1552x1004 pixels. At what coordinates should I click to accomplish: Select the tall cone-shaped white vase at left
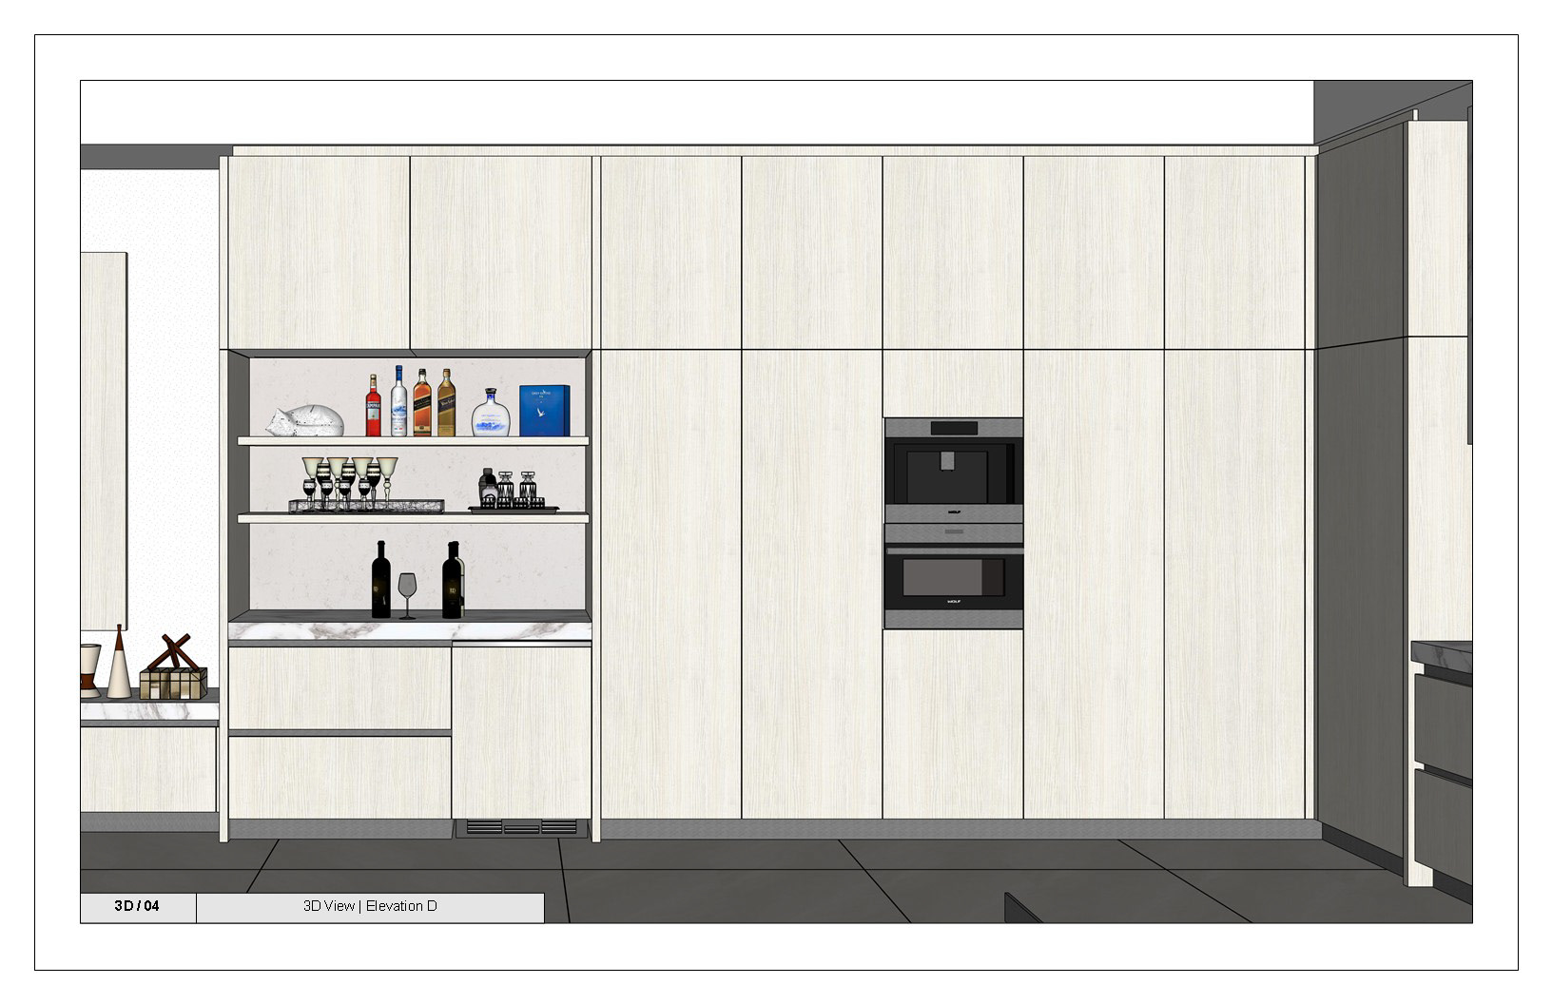tap(119, 666)
